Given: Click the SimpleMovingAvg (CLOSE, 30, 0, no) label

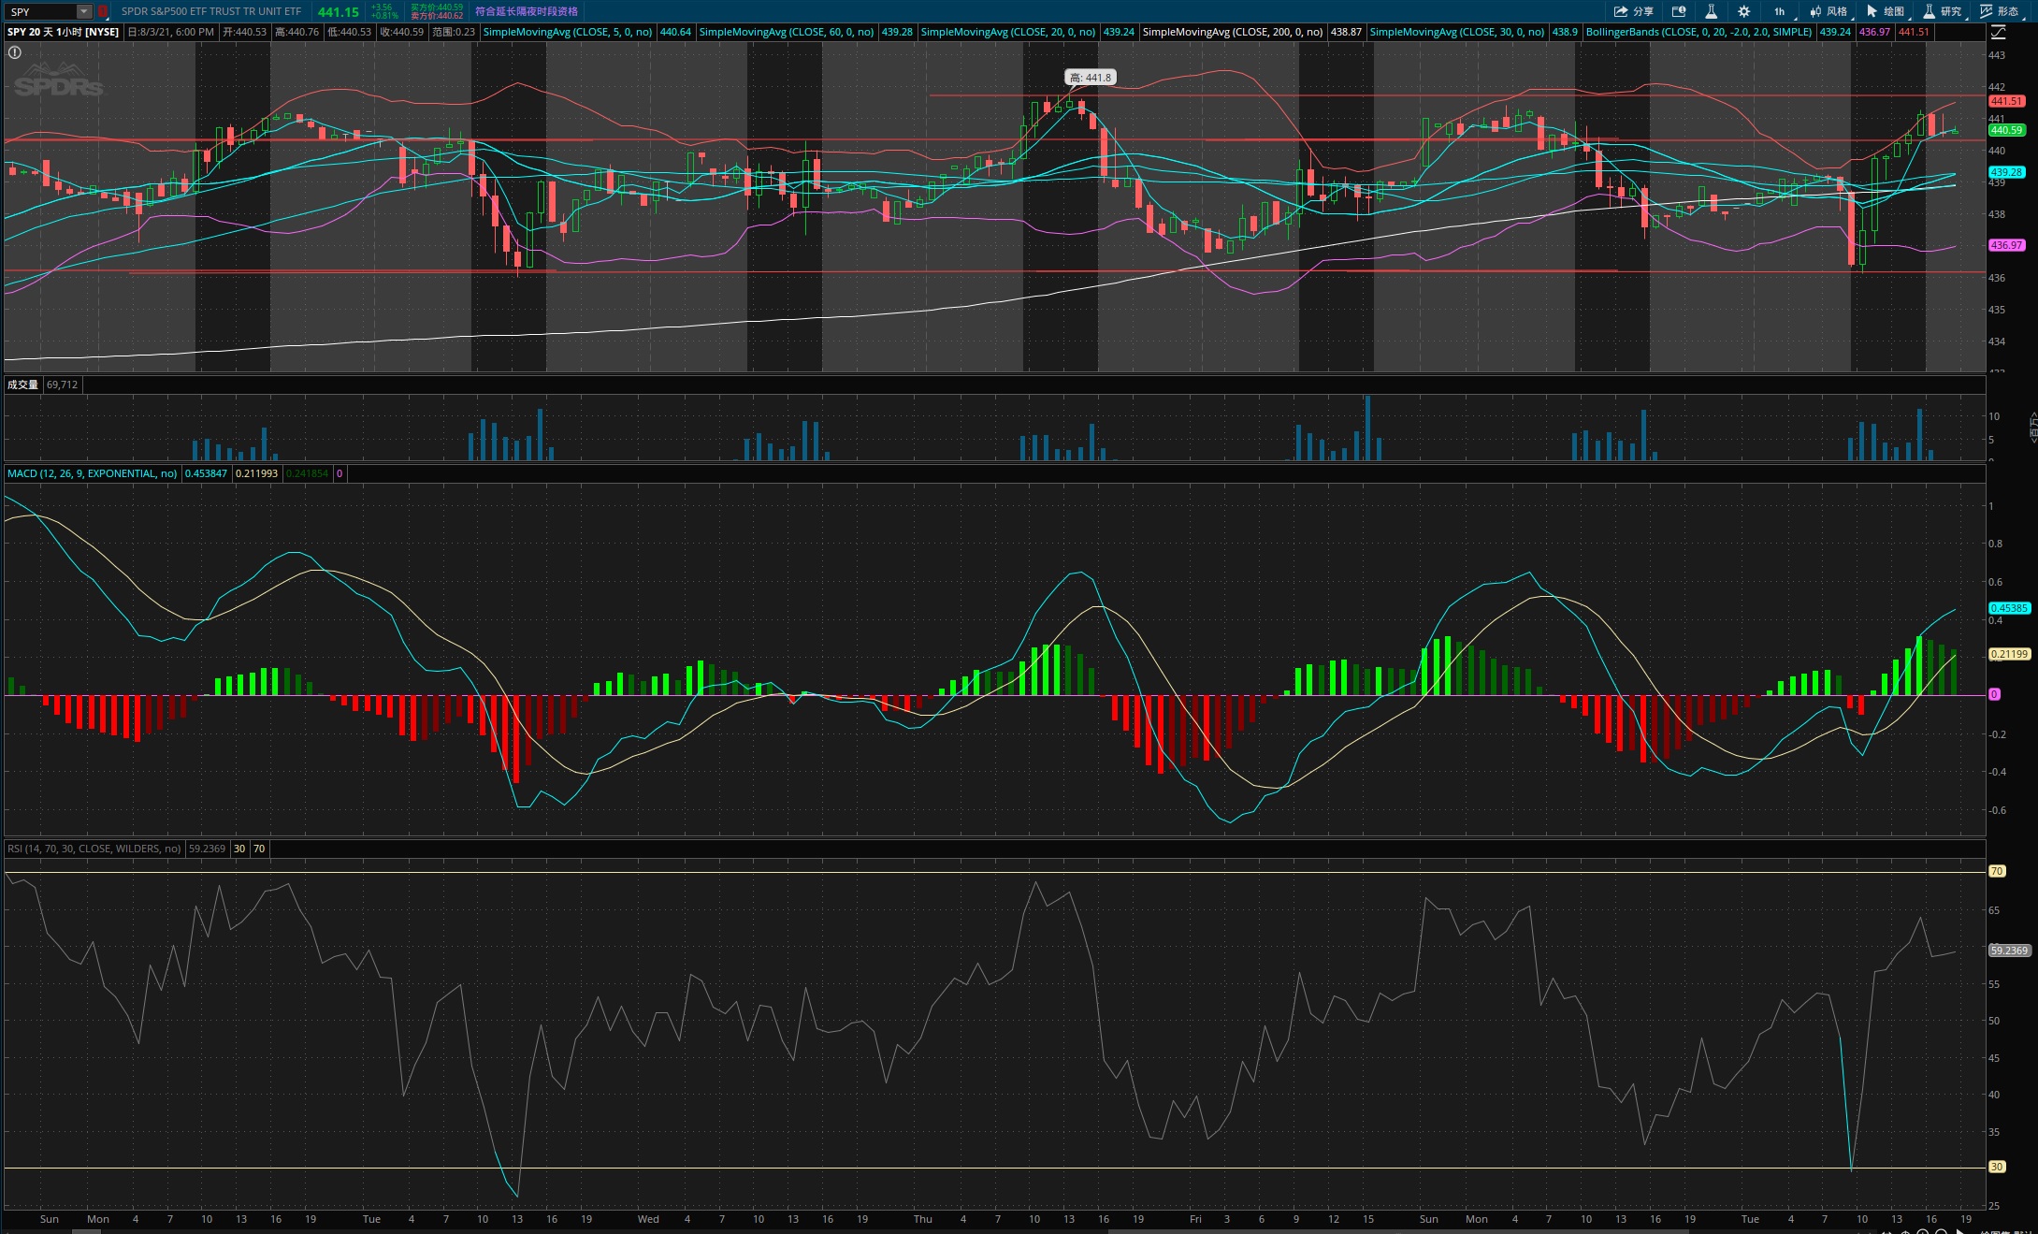Looking at the screenshot, I should click(1456, 32).
